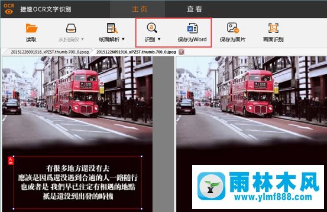Viewport: 327px width, 212px height.
Task: Click the 识别 magnifier icon
Action: [x=152, y=28]
